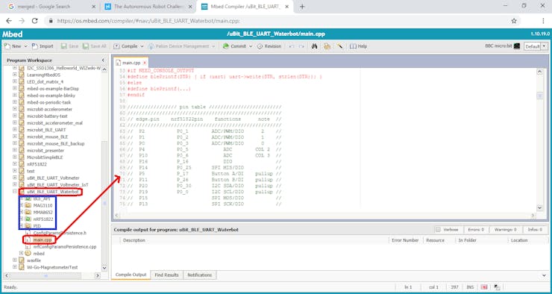Open main.cpp in the workspace tree
The image size is (552, 294).
coord(43,240)
